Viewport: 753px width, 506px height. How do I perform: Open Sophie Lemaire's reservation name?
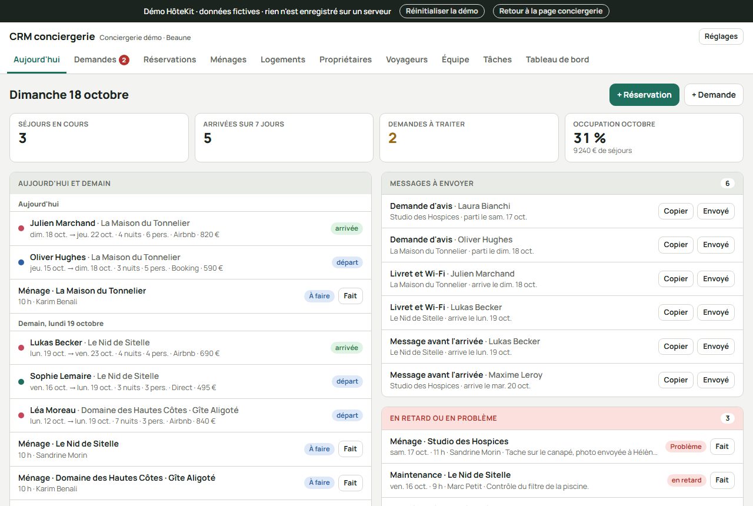click(x=61, y=376)
